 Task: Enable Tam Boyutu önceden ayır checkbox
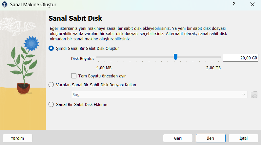[x=74, y=76]
